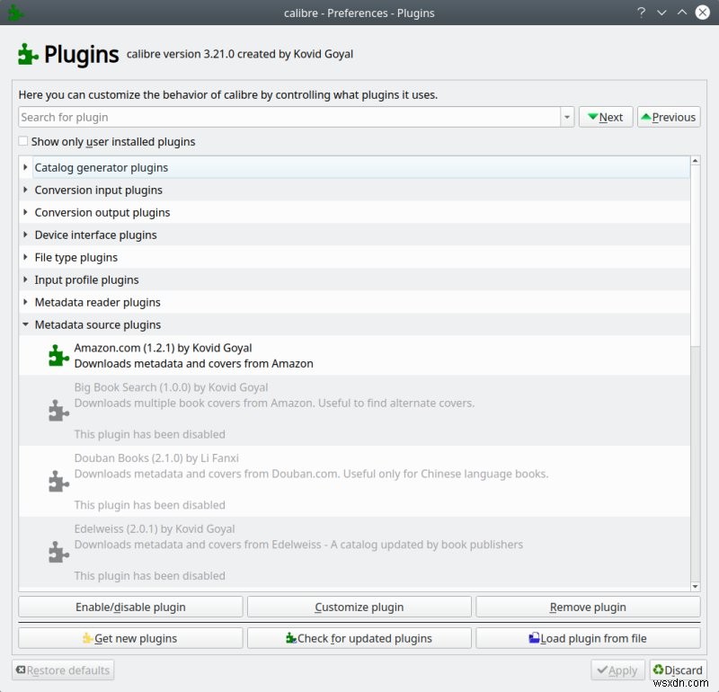Click the Enable/disable plugin button
This screenshot has height=692, width=719.
(x=130, y=608)
